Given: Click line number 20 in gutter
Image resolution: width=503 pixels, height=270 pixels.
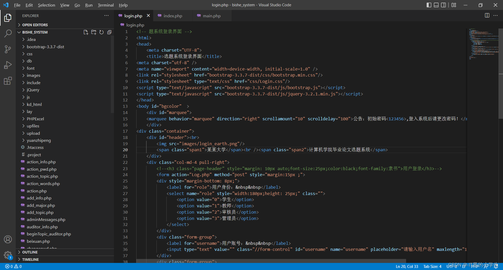Looking at the screenshot, I should pyautogui.click(x=125, y=150).
